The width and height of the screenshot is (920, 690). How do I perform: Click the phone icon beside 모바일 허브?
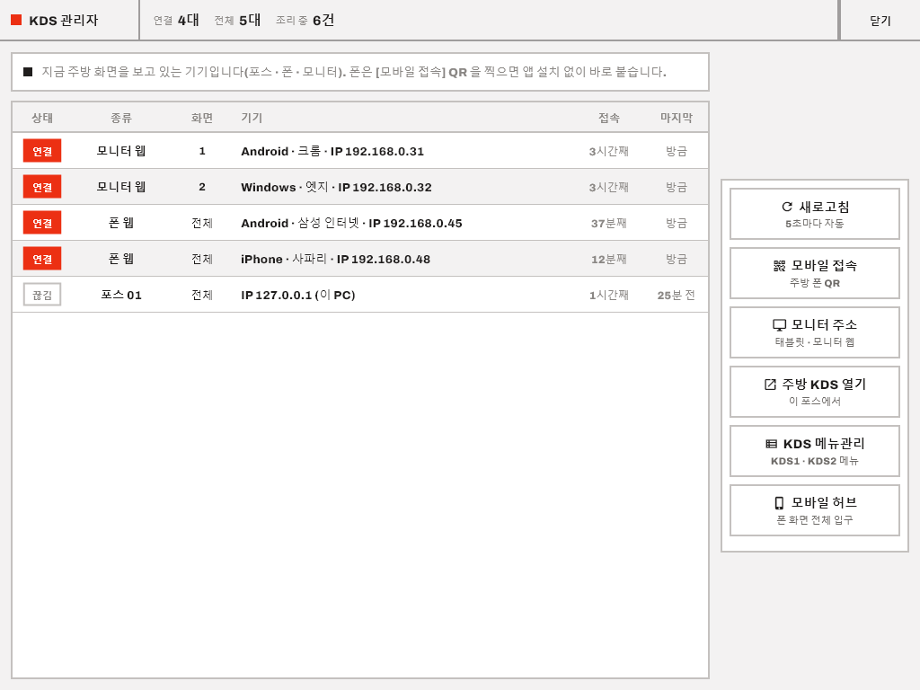(x=779, y=503)
